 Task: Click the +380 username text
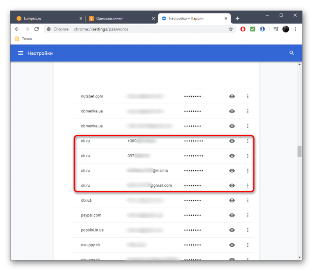(141, 141)
